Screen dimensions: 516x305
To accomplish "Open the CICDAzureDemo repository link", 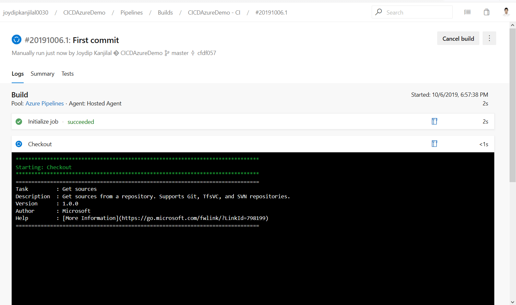I will tap(141, 53).
